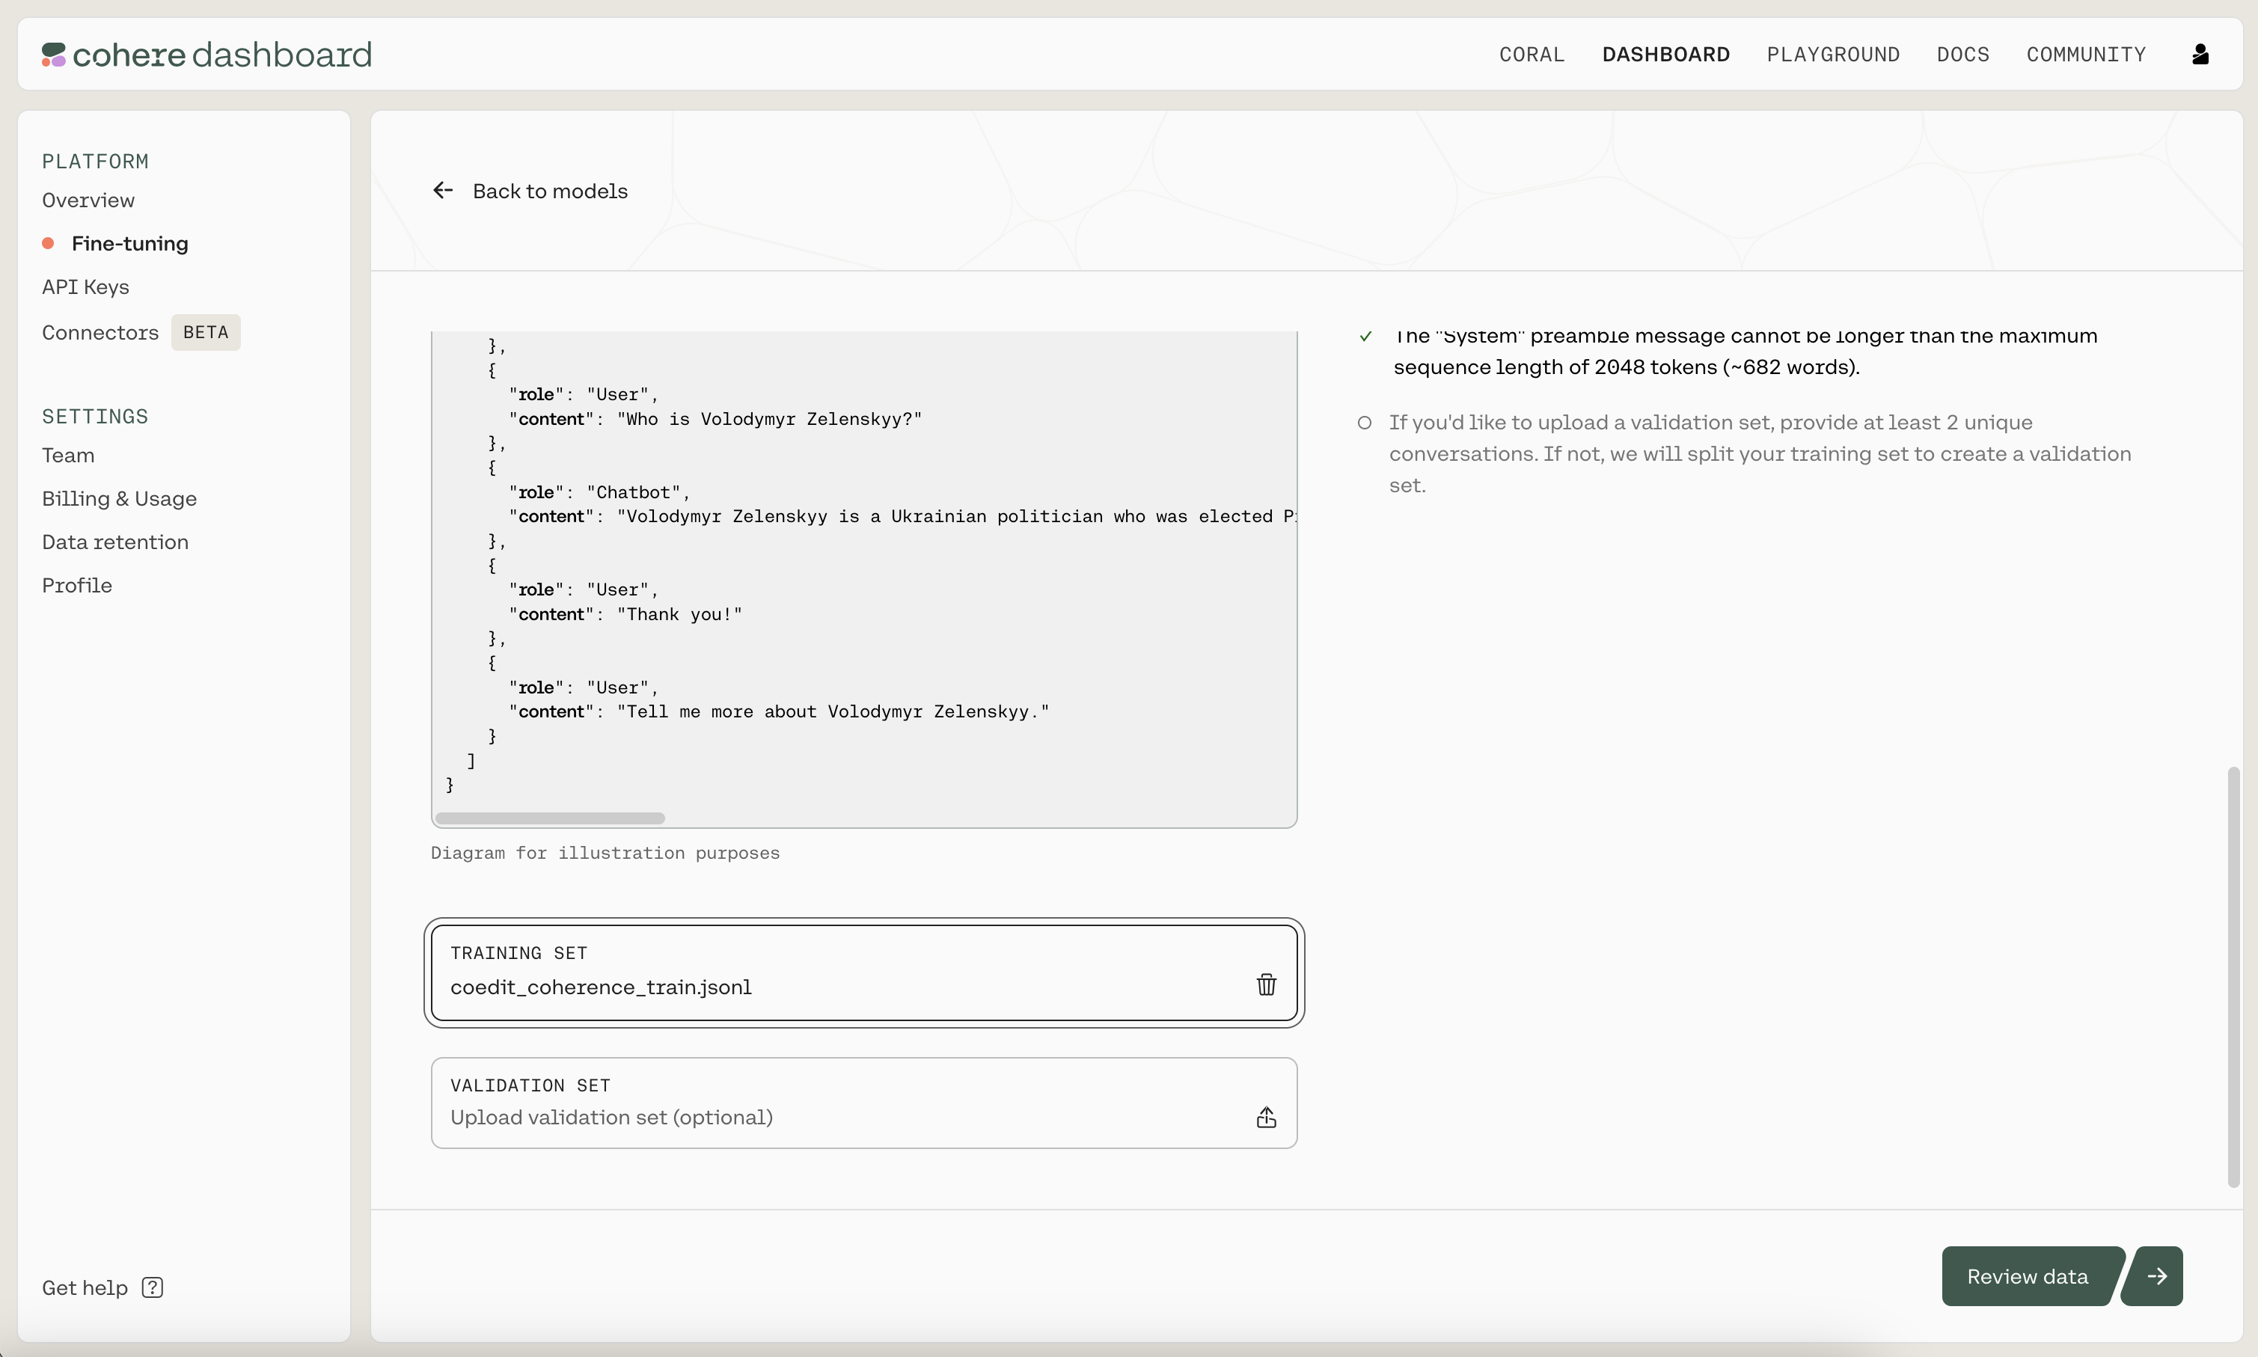
Task: Go to Billing & Usage
Action: pos(120,498)
